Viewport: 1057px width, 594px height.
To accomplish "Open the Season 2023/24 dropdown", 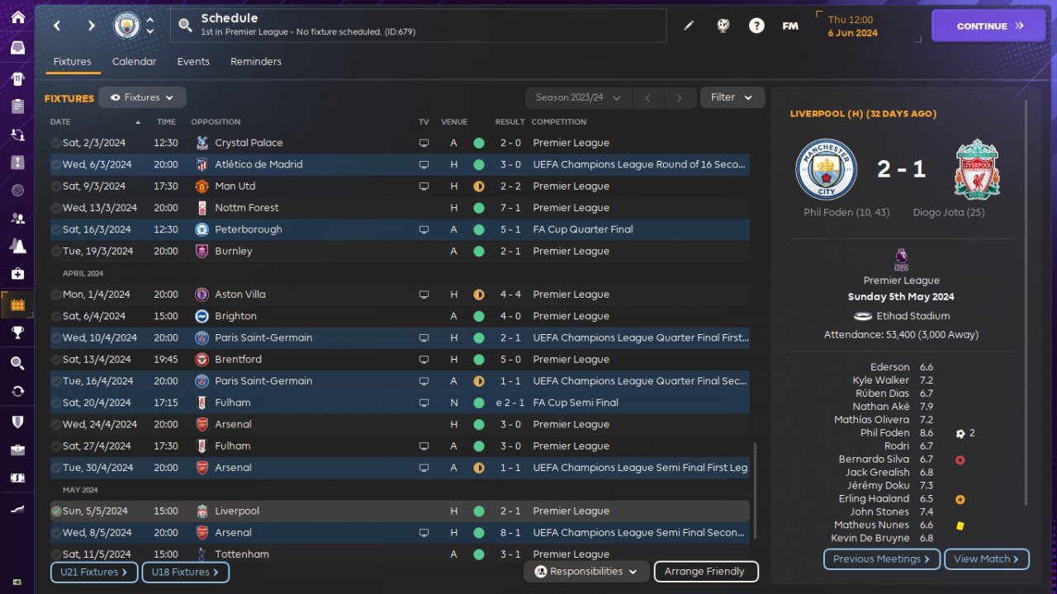I will 578,97.
